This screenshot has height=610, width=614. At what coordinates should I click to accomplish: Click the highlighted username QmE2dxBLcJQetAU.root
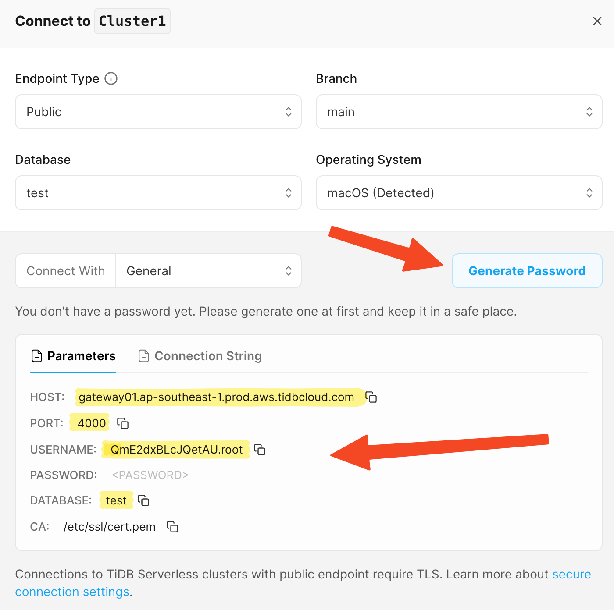pos(176,450)
